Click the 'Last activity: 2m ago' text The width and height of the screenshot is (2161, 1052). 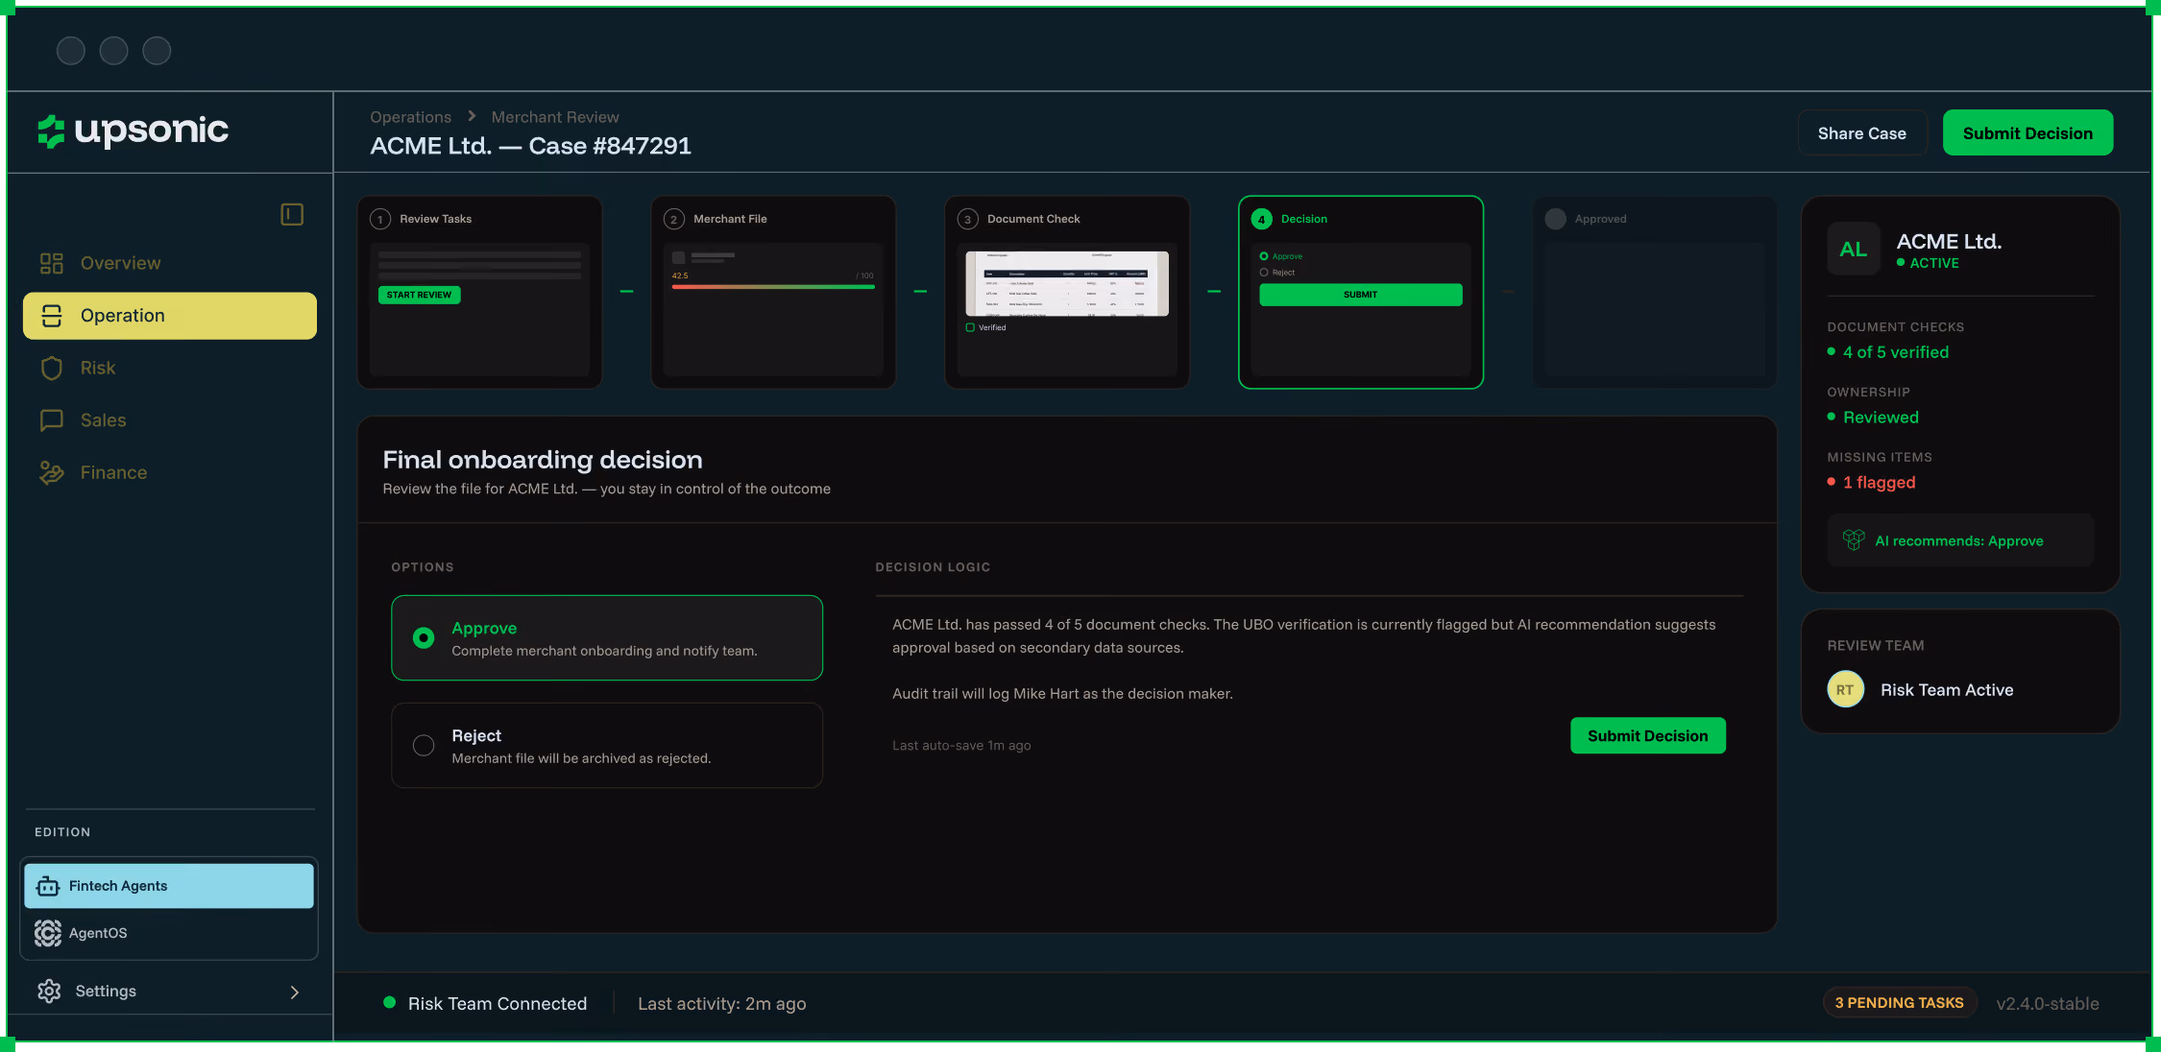(722, 1003)
